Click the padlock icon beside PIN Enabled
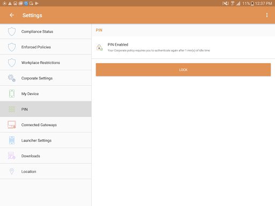The height and width of the screenshot is (206, 275). (99, 48)
